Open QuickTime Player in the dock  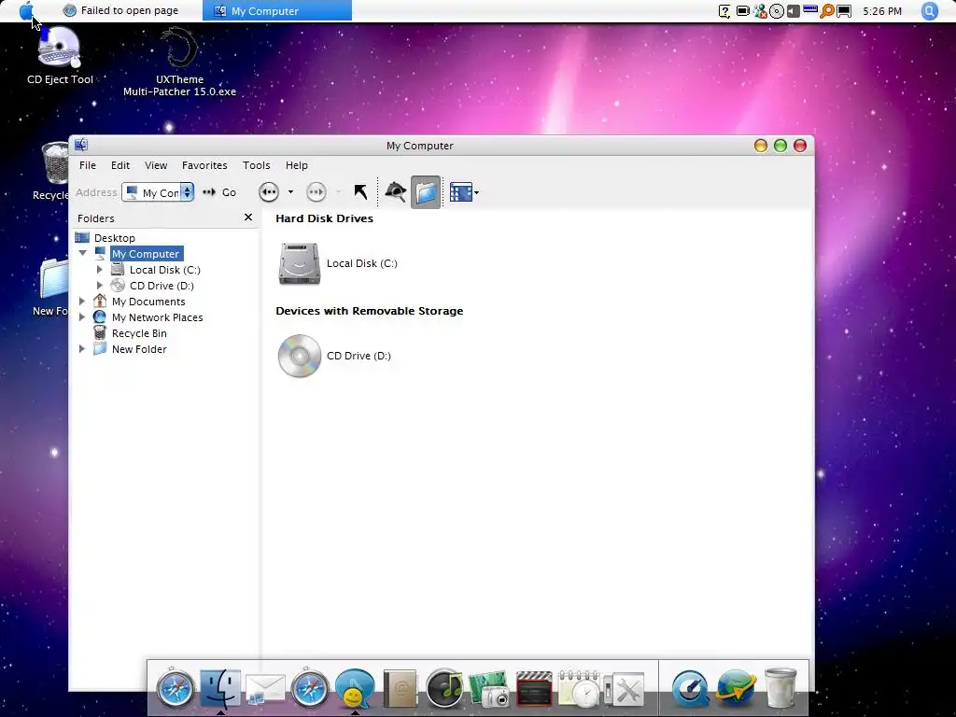pos(690,688)
